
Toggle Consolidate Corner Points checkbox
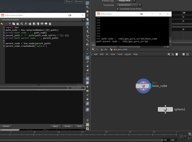point(117,9)
